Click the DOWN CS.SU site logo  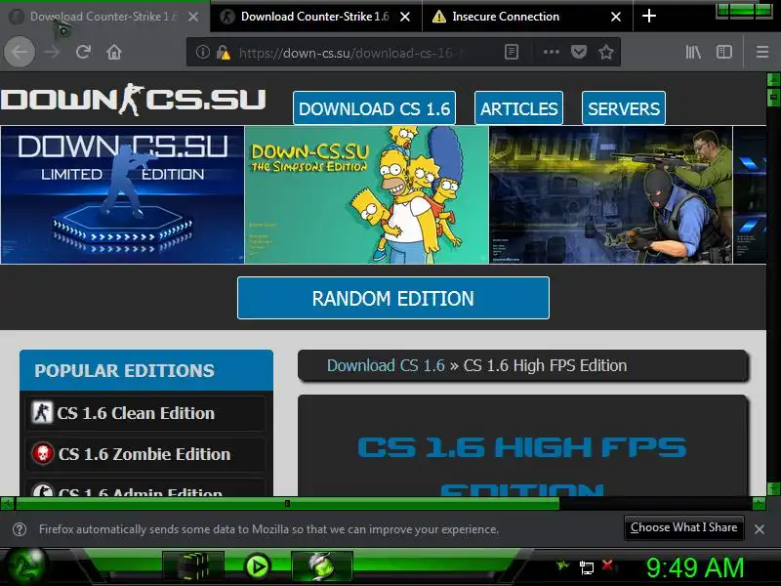(x=133, y=100)
